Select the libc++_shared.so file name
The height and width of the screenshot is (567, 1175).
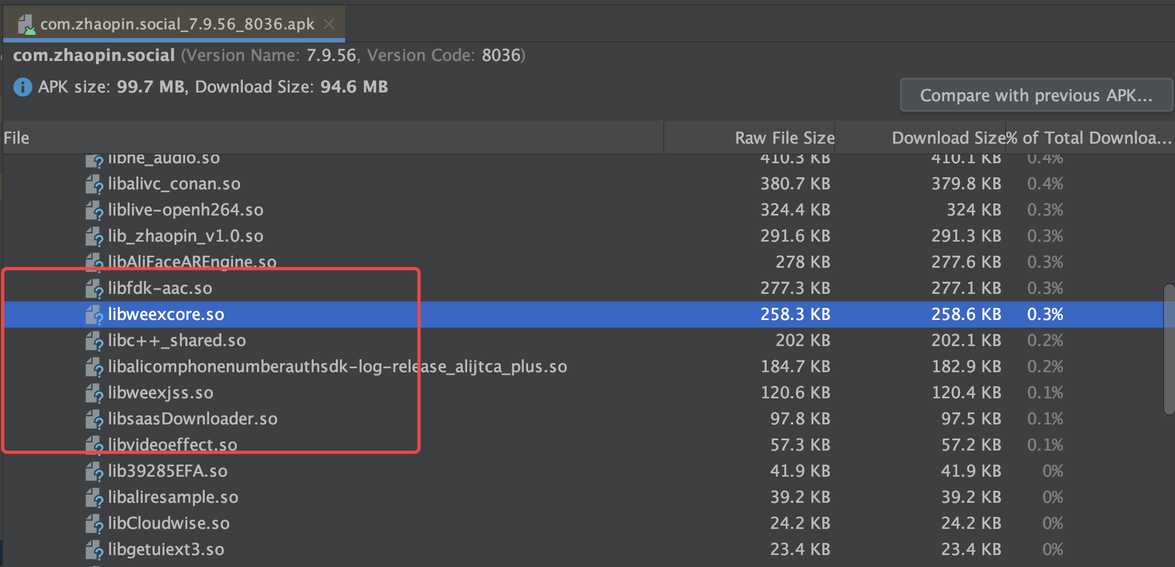coord(177,341)
